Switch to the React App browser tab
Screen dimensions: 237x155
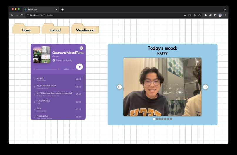41,9
